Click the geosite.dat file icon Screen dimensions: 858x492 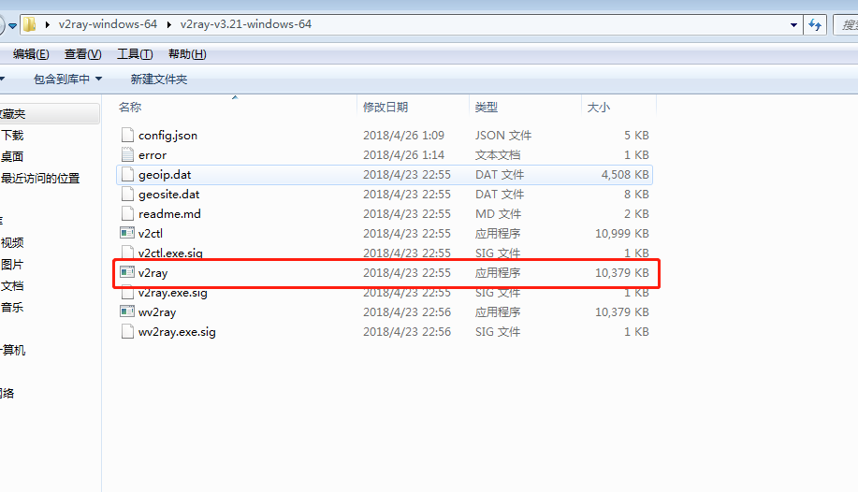127,195
